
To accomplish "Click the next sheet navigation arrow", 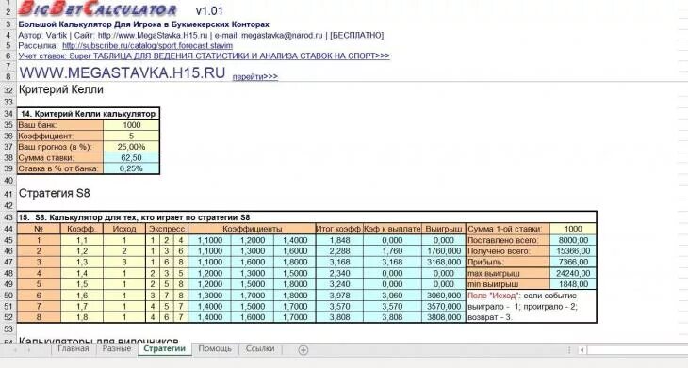I will 29,349.
